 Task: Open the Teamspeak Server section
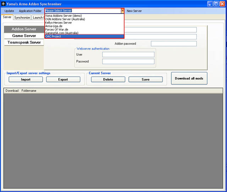[x=24, y=43]
